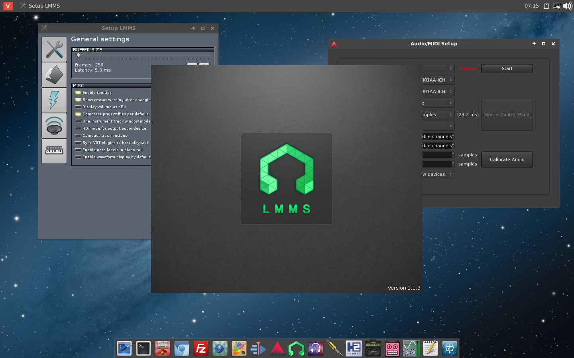Switch to the folder Paths settings tab
The image size is (574, 358).
coord(54,75)
